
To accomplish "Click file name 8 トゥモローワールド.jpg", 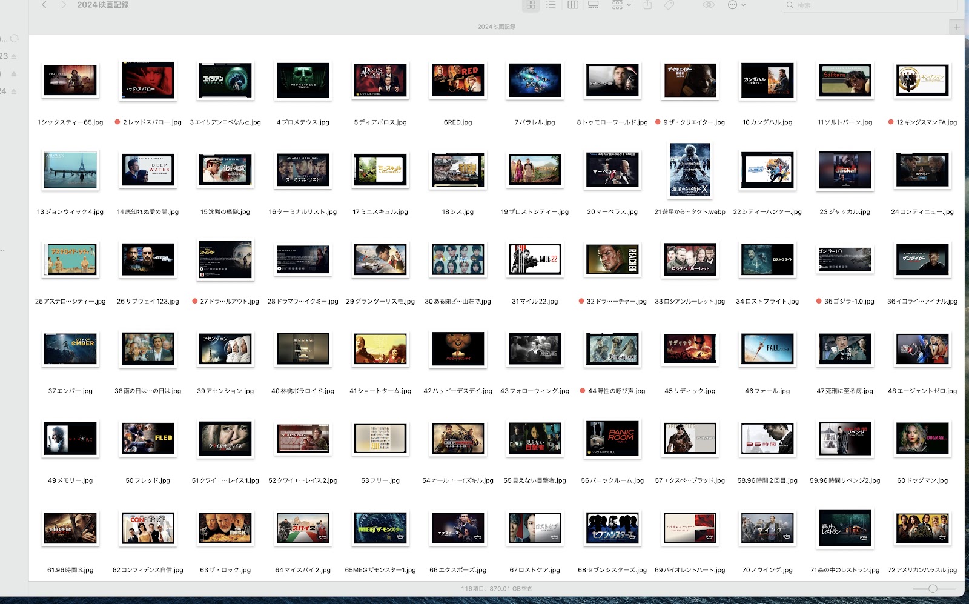I will tap(612, 122).
